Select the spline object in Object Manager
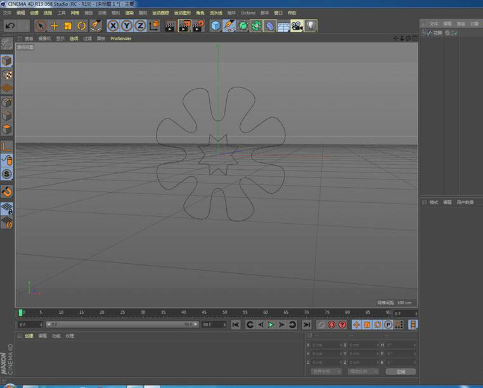The image size is (483, 388). tap(437, 33)
